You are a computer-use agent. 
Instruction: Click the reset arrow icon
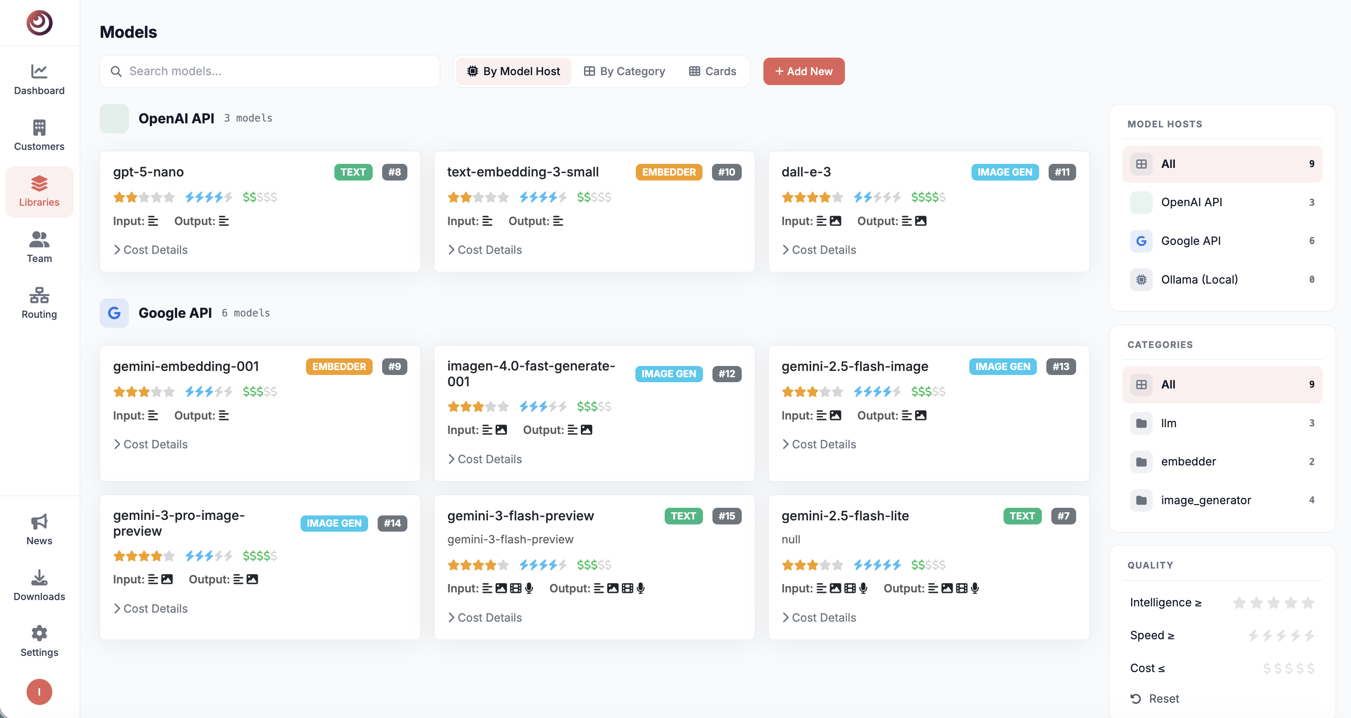coord(1136,699)
